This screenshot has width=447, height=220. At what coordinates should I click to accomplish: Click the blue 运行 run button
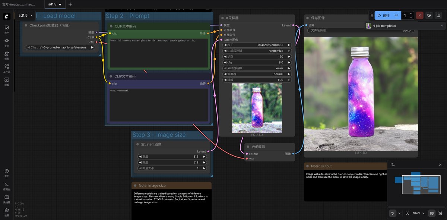click(x=384, y=16)
